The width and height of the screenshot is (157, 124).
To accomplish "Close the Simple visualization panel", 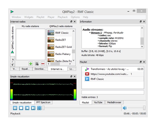I will point(75,77).
